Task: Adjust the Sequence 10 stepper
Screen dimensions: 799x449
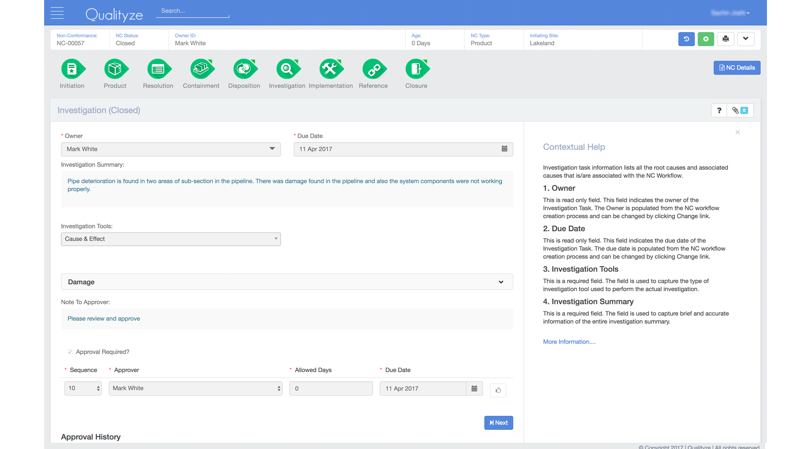Action: pos(98,388)
